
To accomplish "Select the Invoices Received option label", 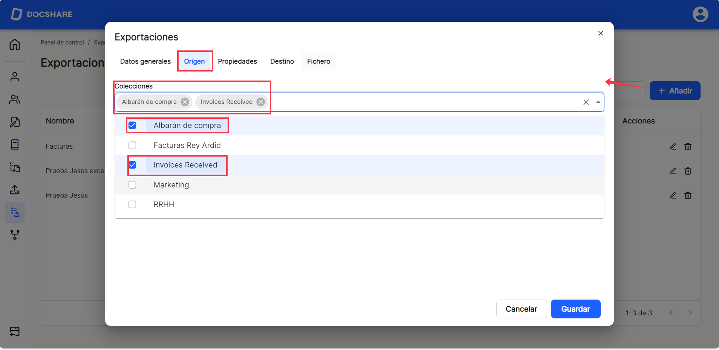I will 185,165.
